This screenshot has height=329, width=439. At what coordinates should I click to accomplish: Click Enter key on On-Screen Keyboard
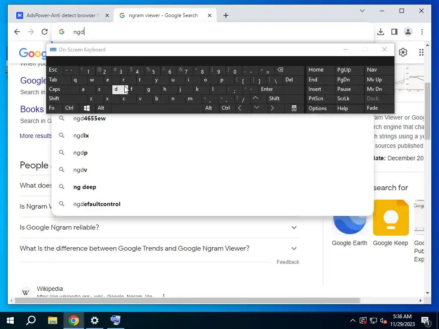281,89
